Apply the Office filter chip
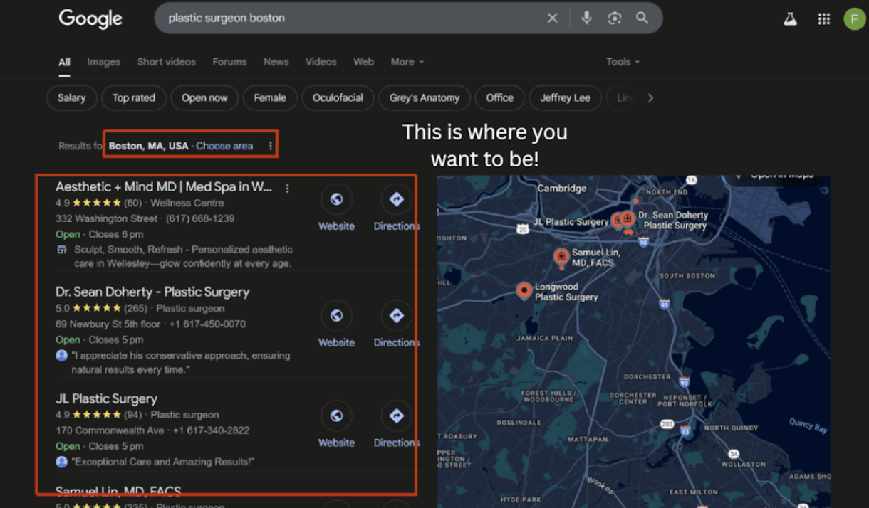This screenshot has height=508, width=869. click(500, 98)
